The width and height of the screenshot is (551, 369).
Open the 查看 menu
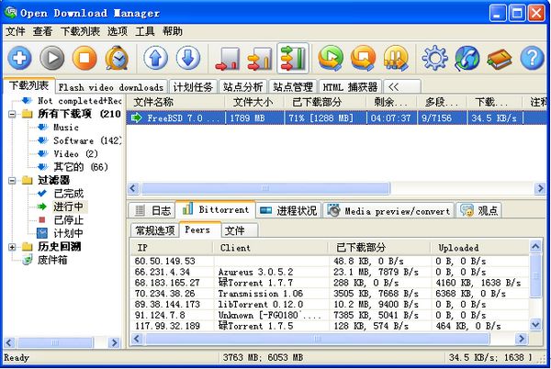point(42,31)
